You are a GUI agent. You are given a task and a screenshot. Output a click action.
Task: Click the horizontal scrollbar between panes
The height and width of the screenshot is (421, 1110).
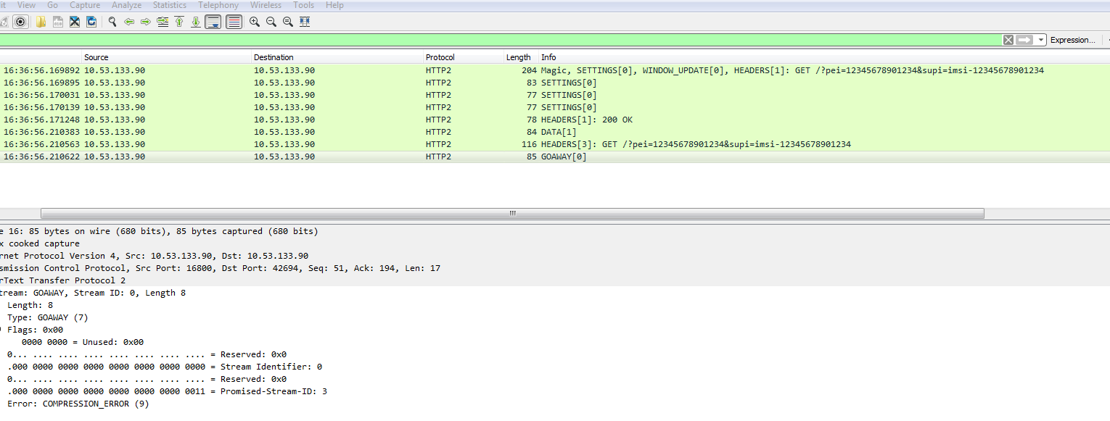[x=511, y=213]
